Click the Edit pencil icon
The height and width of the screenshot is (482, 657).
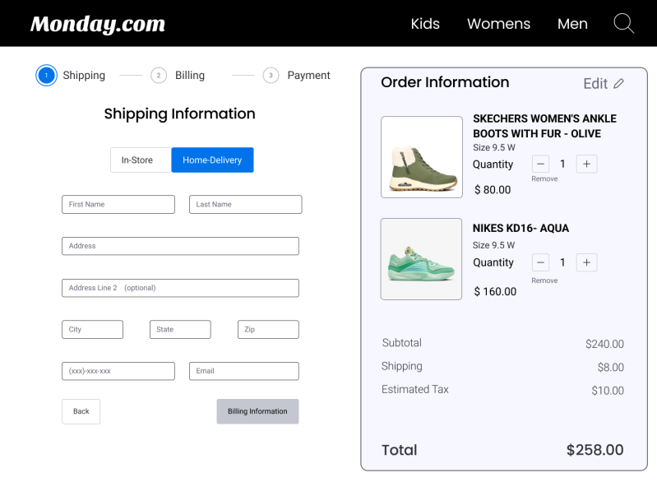(x=619, y=84)
